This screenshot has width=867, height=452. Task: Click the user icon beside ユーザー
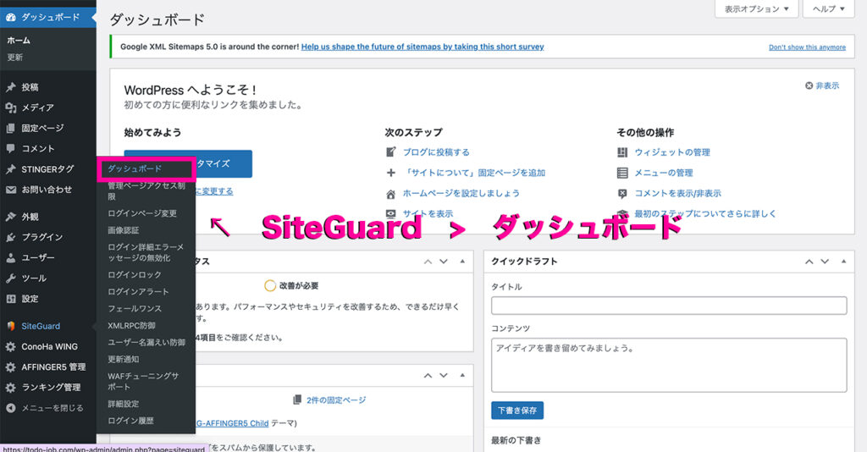point(10,257)
